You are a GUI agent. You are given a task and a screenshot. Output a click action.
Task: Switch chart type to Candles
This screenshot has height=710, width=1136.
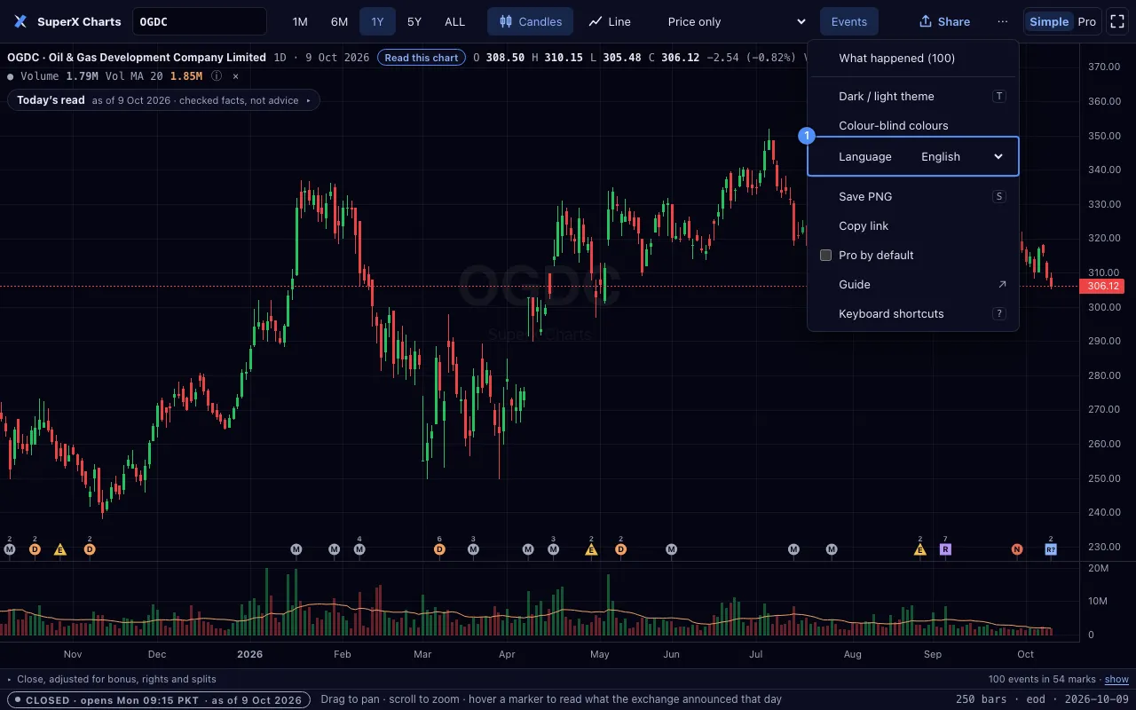pos(531,21)
